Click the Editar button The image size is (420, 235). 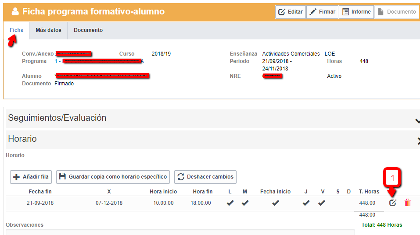coord(290,12)
